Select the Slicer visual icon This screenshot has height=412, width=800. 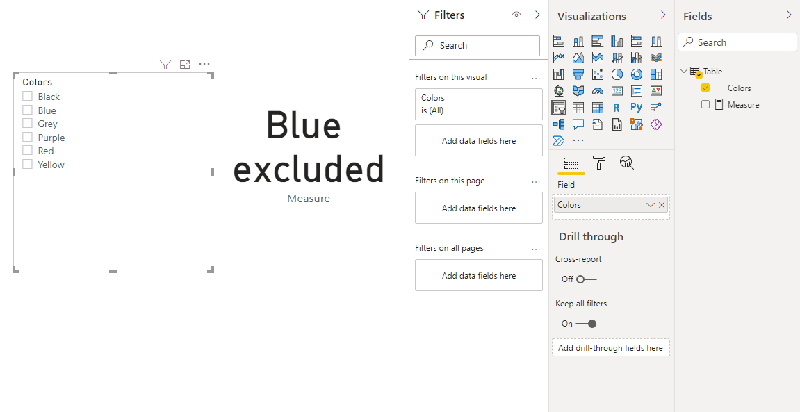coord(559,108)
